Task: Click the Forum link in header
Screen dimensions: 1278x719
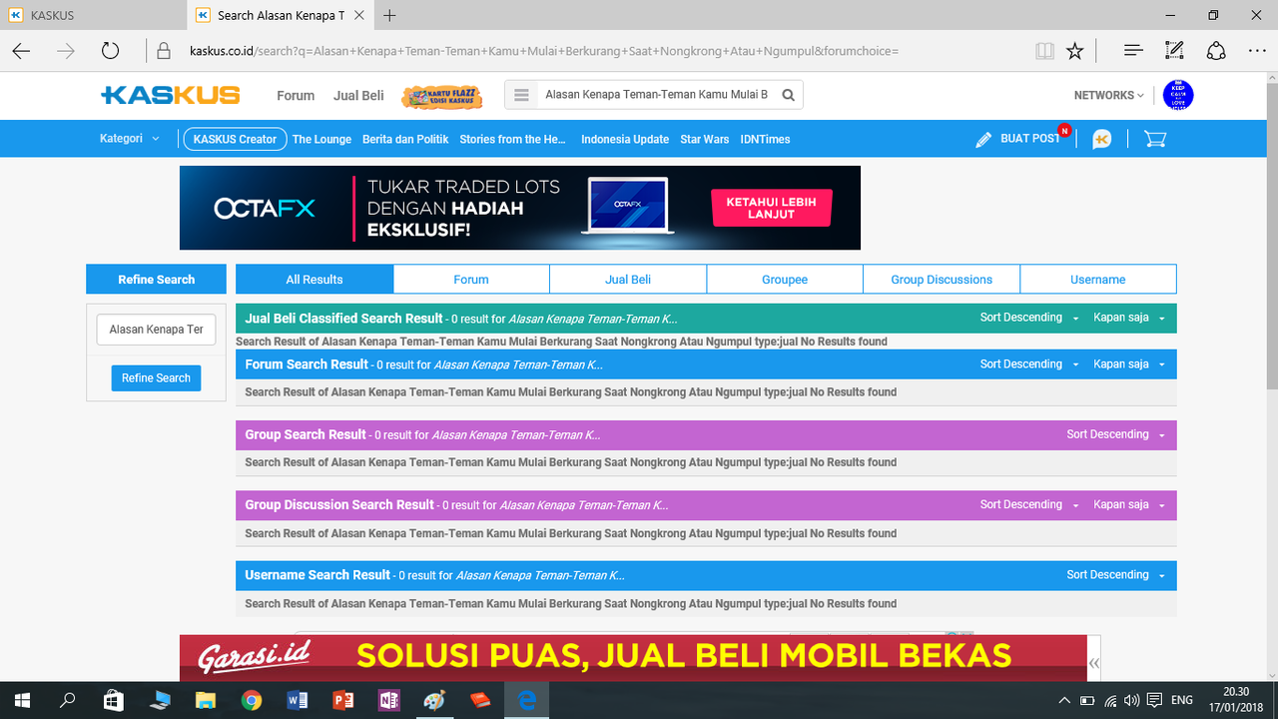Action: pos(296,96)
